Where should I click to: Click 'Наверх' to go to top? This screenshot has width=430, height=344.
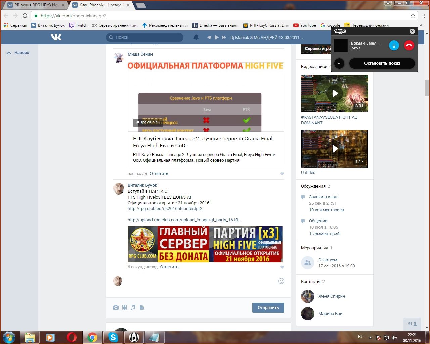coord(18,53)
